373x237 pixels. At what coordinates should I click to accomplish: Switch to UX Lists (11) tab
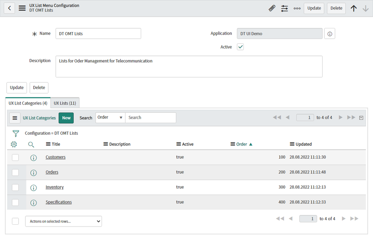click(x=65, y=103)
